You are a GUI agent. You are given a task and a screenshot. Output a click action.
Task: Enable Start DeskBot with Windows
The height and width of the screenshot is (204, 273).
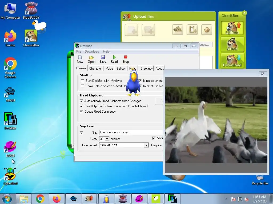point(82,81)
